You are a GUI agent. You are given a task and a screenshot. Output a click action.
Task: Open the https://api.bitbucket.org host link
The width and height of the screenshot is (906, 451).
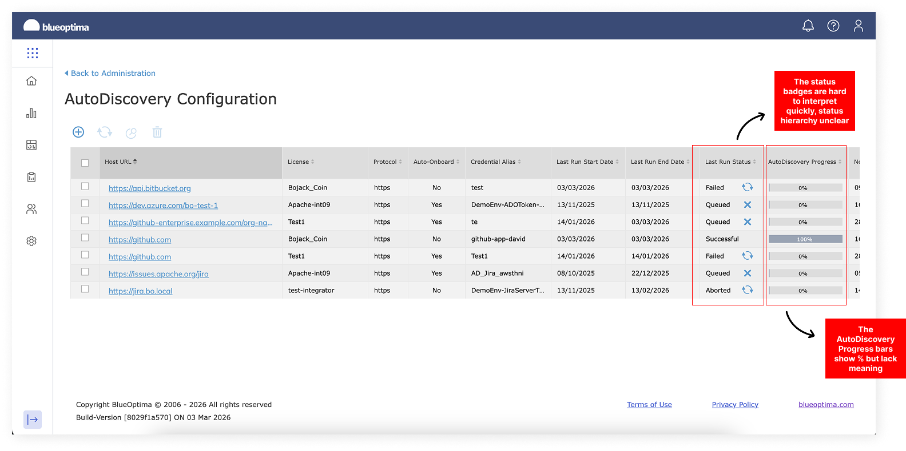click(150, 188)
